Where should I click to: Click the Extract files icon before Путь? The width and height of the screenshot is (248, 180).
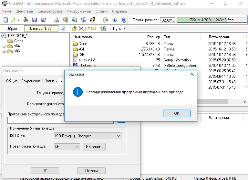103,29
